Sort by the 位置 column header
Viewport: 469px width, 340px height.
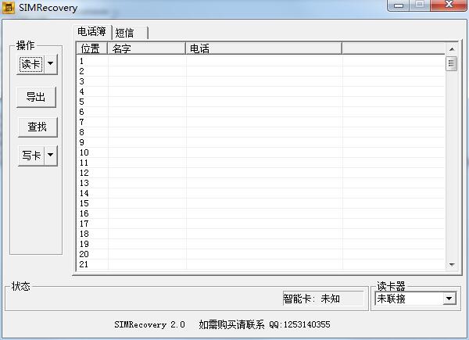pyautogui.click(x=91, y=48)
